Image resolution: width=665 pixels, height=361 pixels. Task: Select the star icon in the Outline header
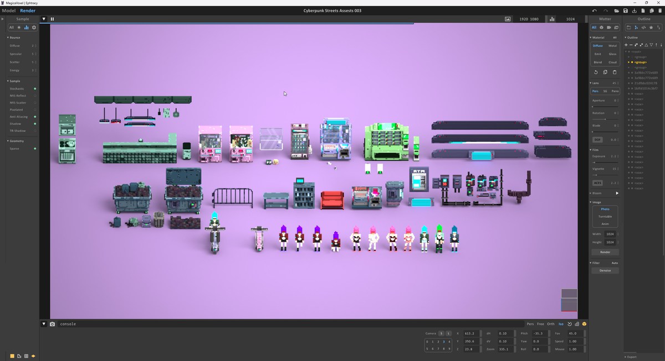tap(651, 28)
